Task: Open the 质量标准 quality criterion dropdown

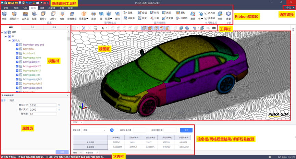Action: pyautogui.click(x=94, y=130)
